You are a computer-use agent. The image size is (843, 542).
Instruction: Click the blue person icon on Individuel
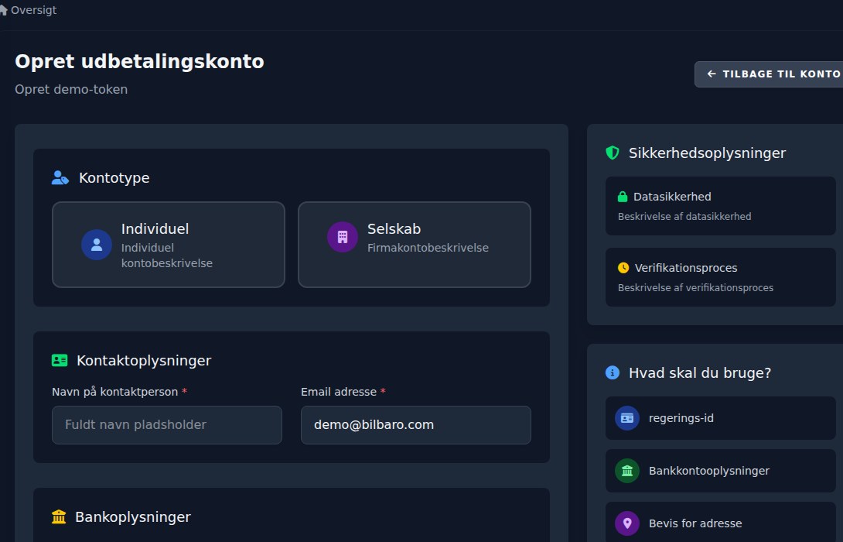(97, 245)
